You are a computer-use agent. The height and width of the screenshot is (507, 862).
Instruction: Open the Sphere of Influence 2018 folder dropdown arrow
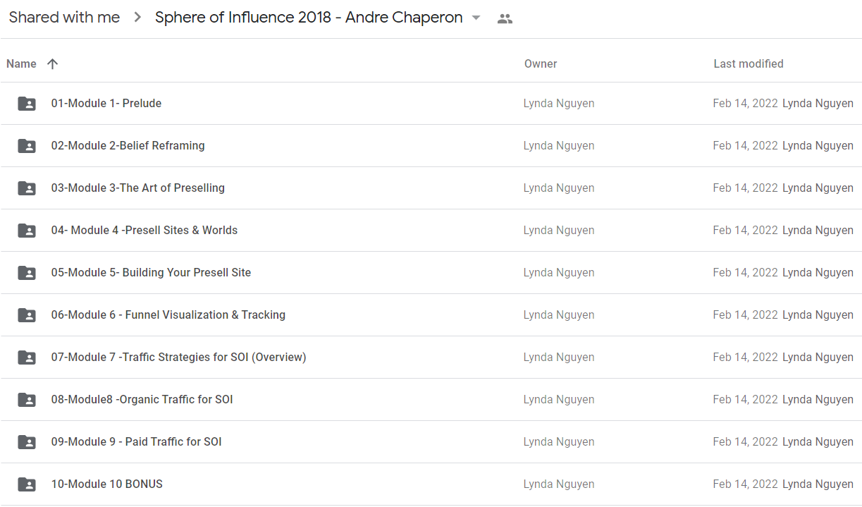click(476, 18)
